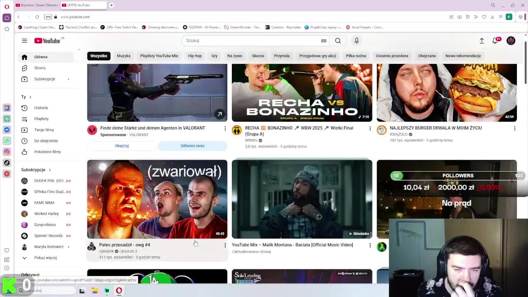The height and width of the screenshot is (297, 528).
Task: Open the YouTube account avatar menu
Action: [x=511, y=40]
